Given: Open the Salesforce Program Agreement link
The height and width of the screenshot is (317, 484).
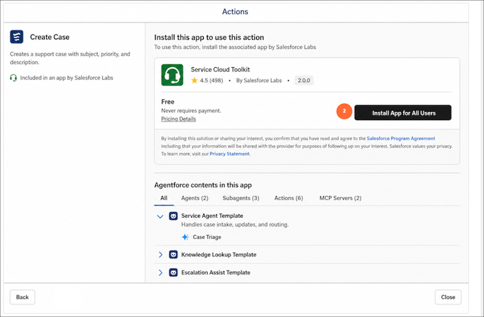Looking at the screenshot, I should coord(401,139).
